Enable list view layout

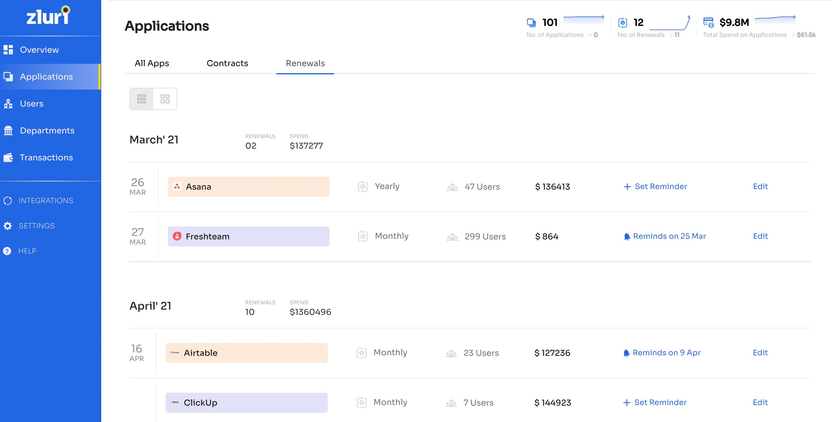tap(142, 99)
